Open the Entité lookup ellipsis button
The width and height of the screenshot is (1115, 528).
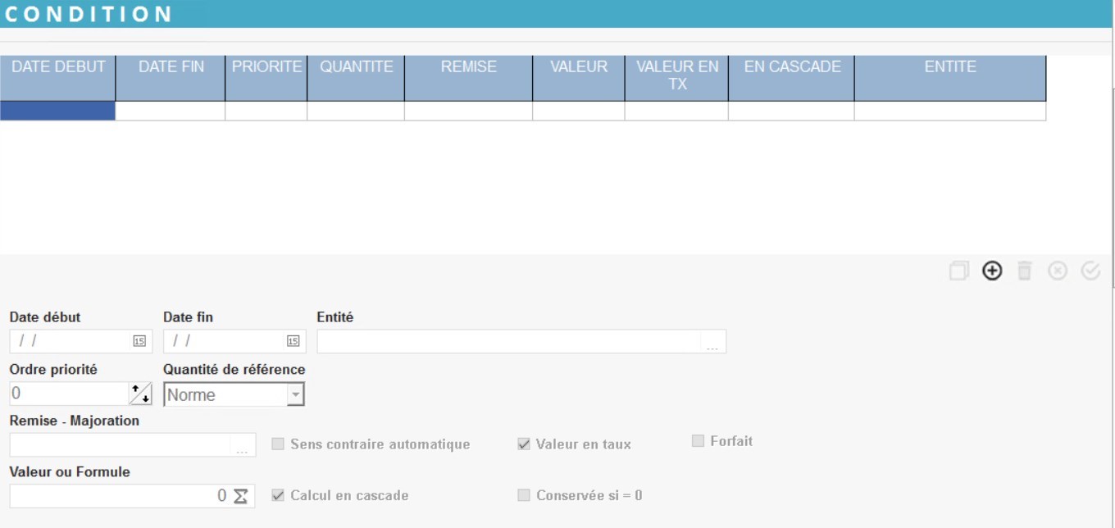coord(712,343)
